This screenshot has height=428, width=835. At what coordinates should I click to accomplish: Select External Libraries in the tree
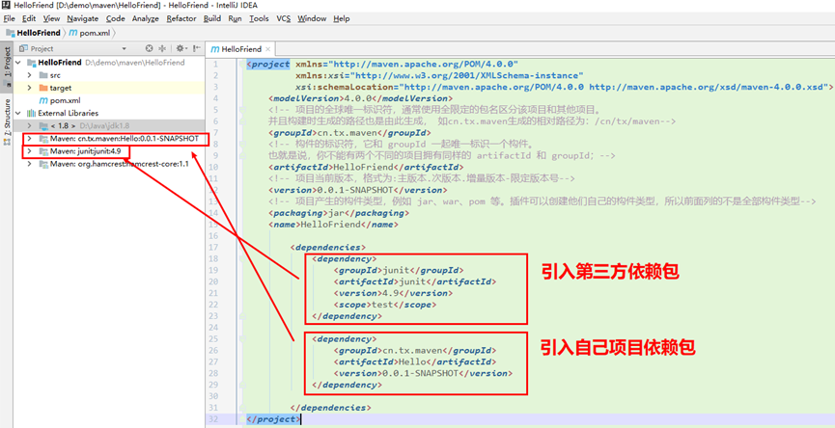coord(69,113)
